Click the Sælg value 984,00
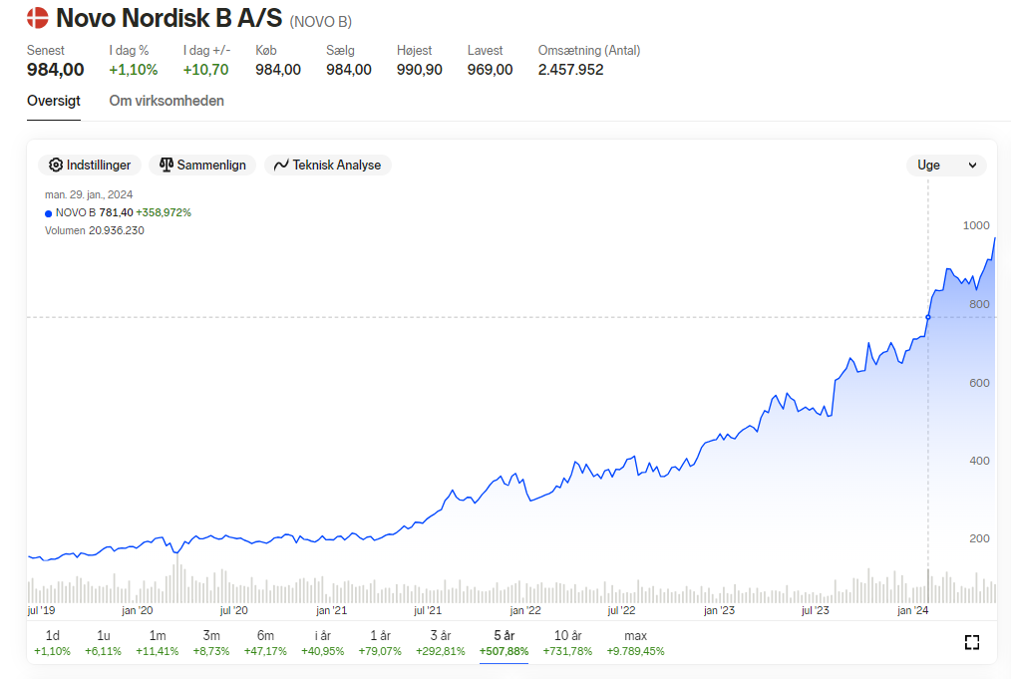Image resolution: width=1011 pixels, height=679 pixels. [x=349, y=70]
